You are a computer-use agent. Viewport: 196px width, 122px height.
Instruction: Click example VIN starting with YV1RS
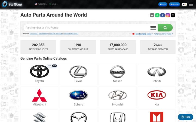coord(55,34)
